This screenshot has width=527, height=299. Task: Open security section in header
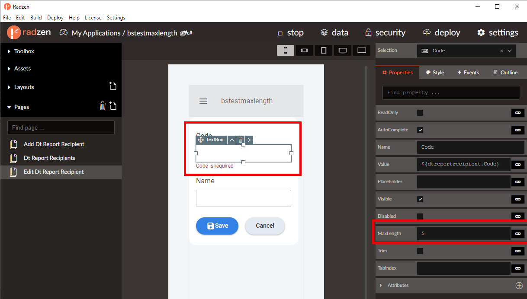[x=385, y=33]
